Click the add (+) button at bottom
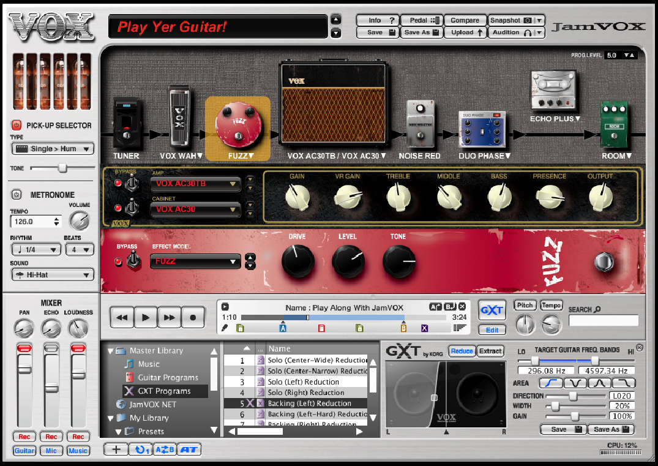658x466 pixels. tap(116, 449)
